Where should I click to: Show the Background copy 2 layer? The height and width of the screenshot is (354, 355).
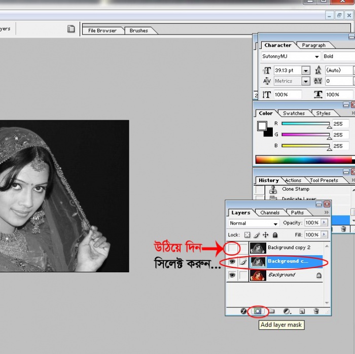point(232,249)
